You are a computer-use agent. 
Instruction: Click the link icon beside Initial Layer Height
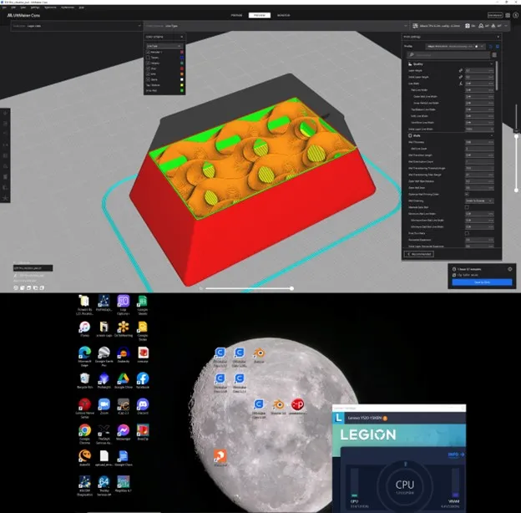click(461, 77)
